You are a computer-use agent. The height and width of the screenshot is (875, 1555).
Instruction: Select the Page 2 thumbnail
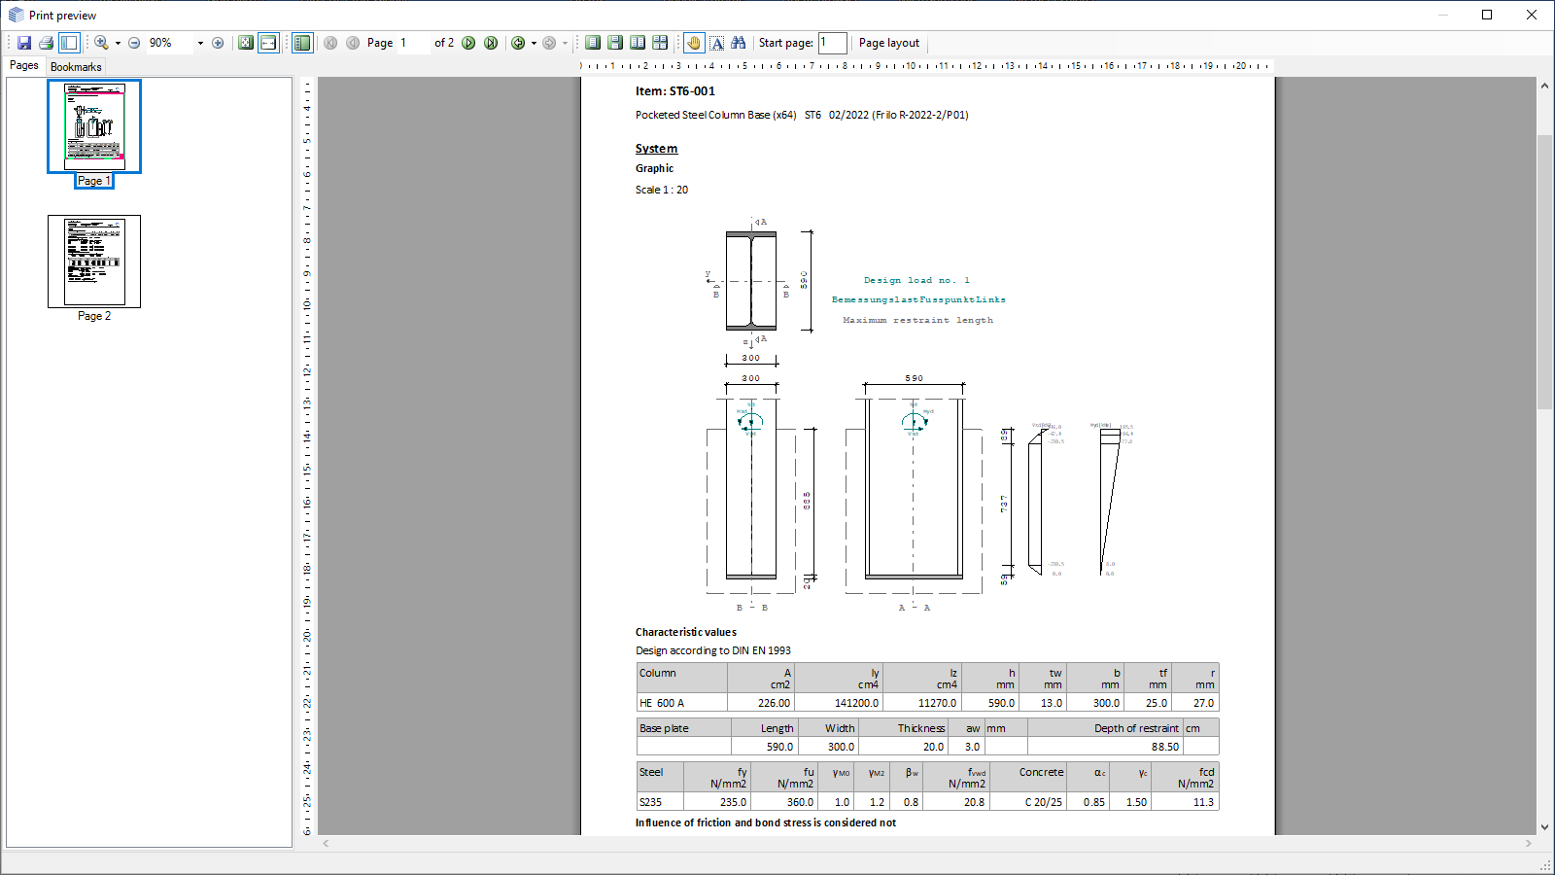click(94, 262)
